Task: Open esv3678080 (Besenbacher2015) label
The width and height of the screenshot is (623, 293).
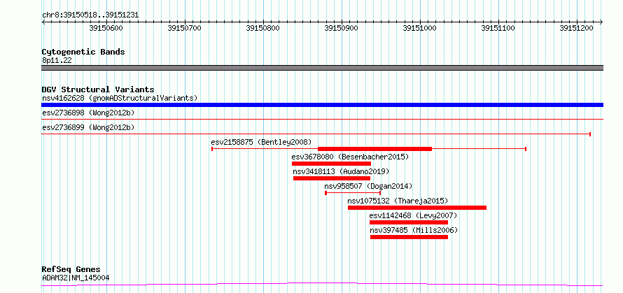Action: tap(350, 157)
